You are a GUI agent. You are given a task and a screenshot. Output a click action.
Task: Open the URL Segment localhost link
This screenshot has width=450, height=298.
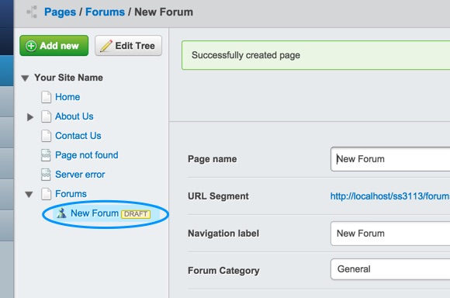coord(390,196)
